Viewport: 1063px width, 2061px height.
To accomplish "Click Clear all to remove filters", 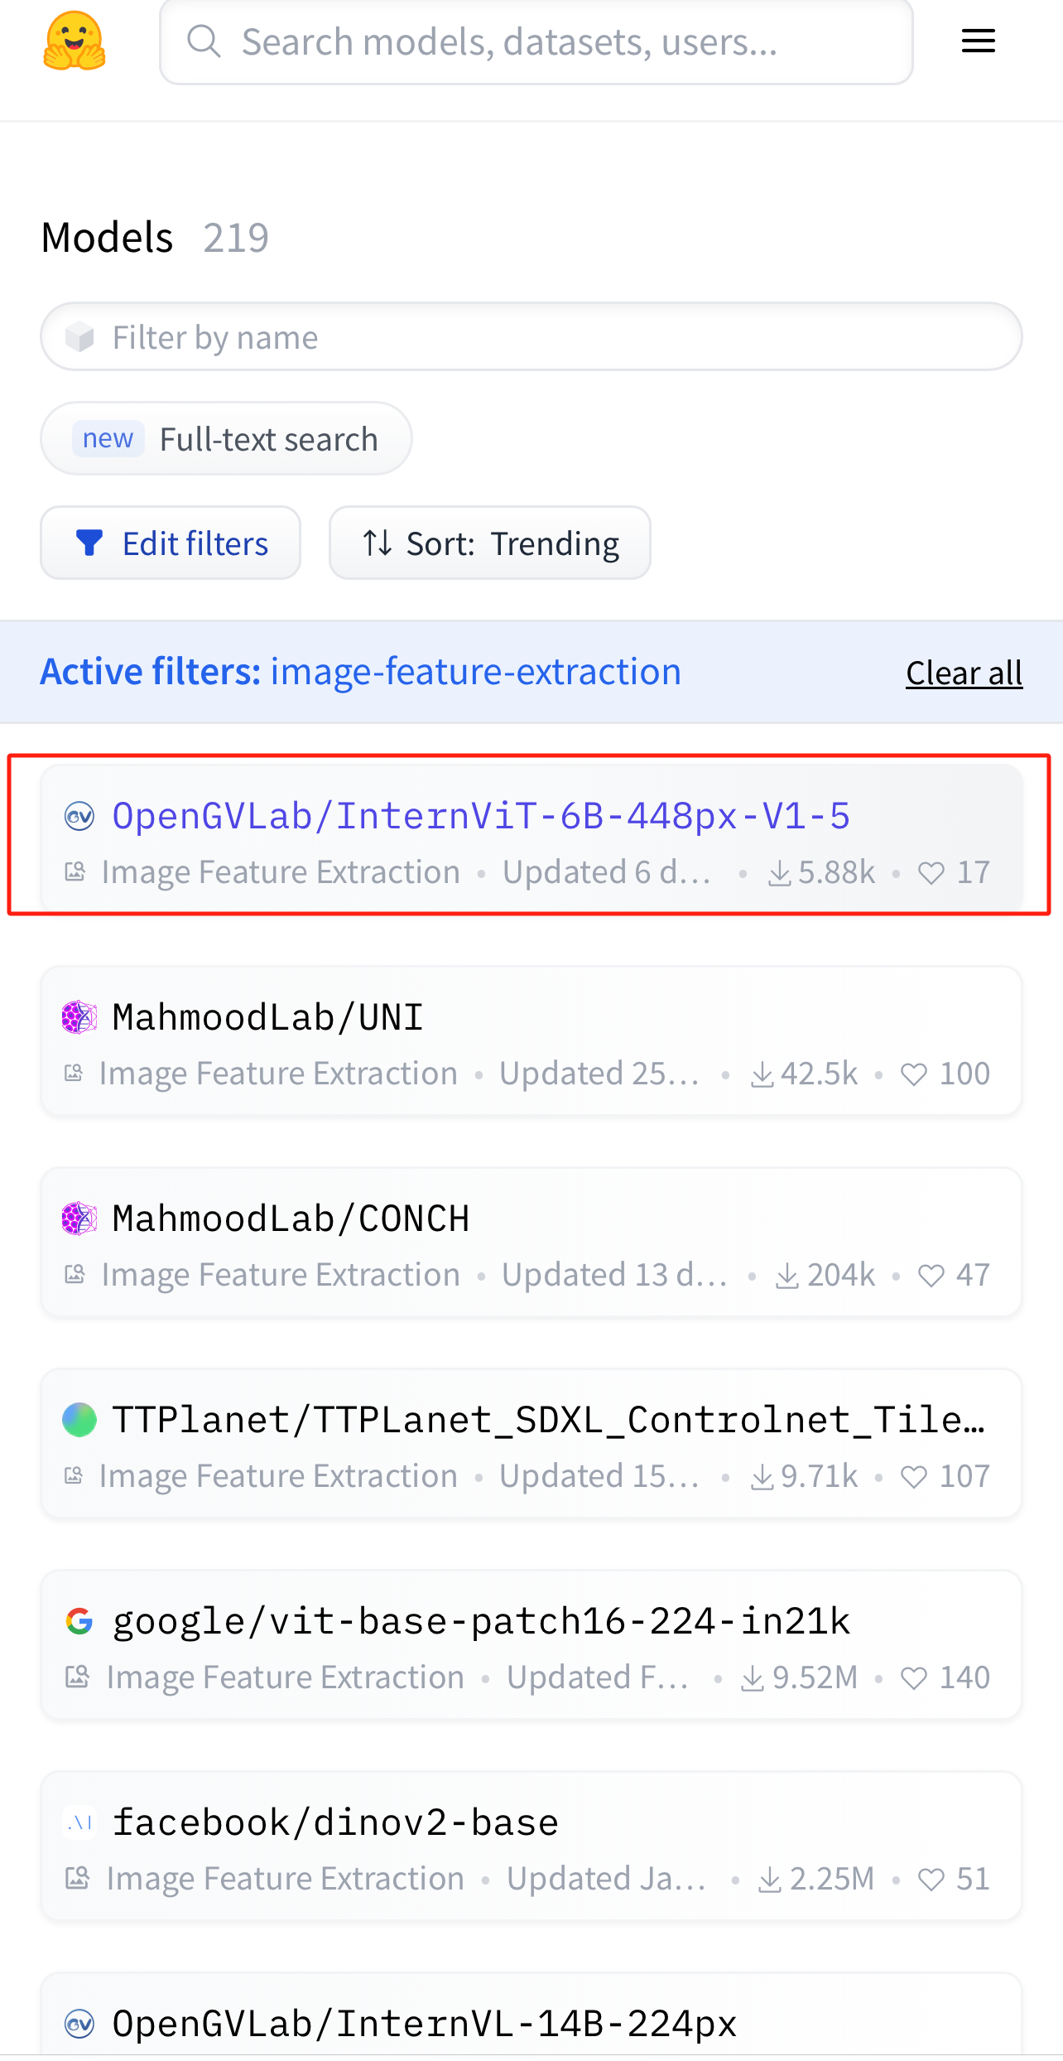I will tap(963, 673).
